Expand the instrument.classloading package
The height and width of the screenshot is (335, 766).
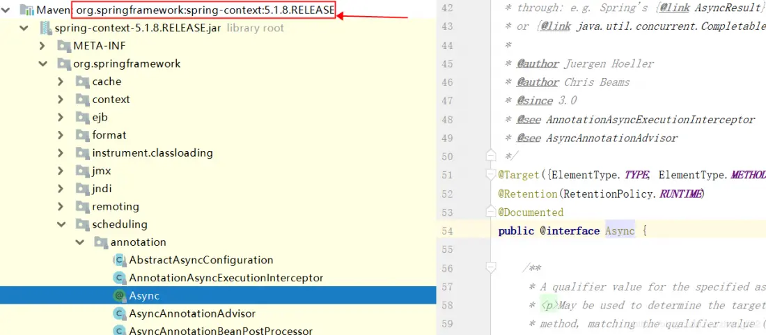click(x=61, y=153)
